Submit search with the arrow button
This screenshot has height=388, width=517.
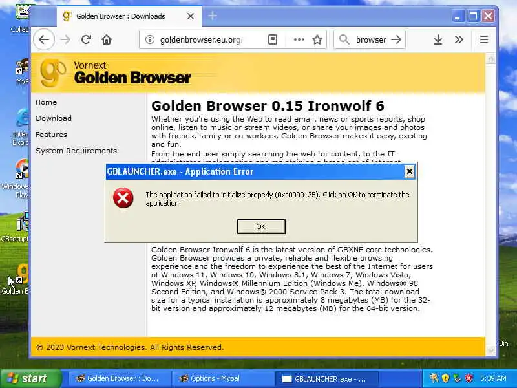pos(396,39)
